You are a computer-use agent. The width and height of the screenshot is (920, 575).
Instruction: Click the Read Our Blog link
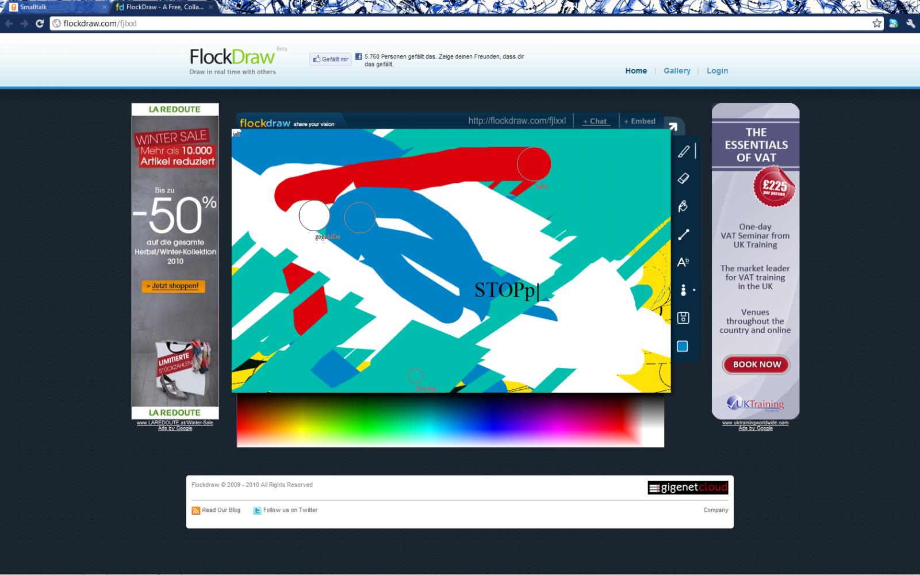tap(221, 510)
